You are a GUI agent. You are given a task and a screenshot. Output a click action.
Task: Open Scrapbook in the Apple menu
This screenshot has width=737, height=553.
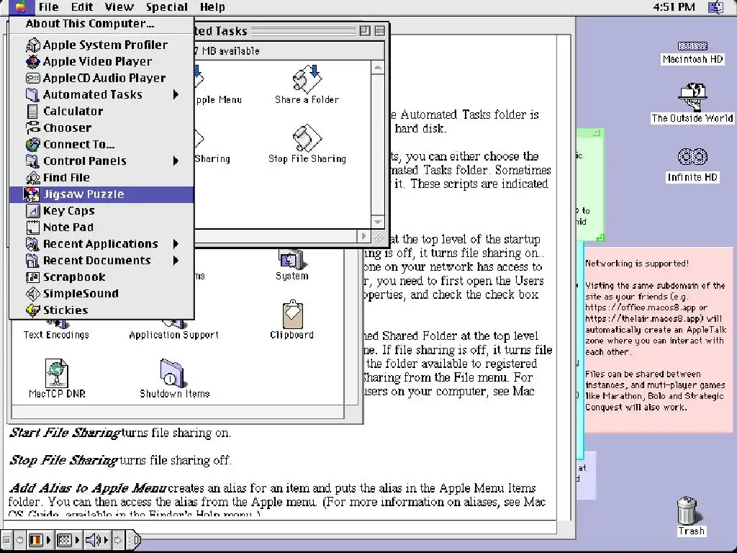(101, 277)
